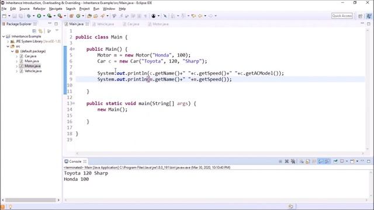Image resolution: width=374 pixels, height=210 pixels.
Task: Collapse the default package node
Action: tap(12, 51)
